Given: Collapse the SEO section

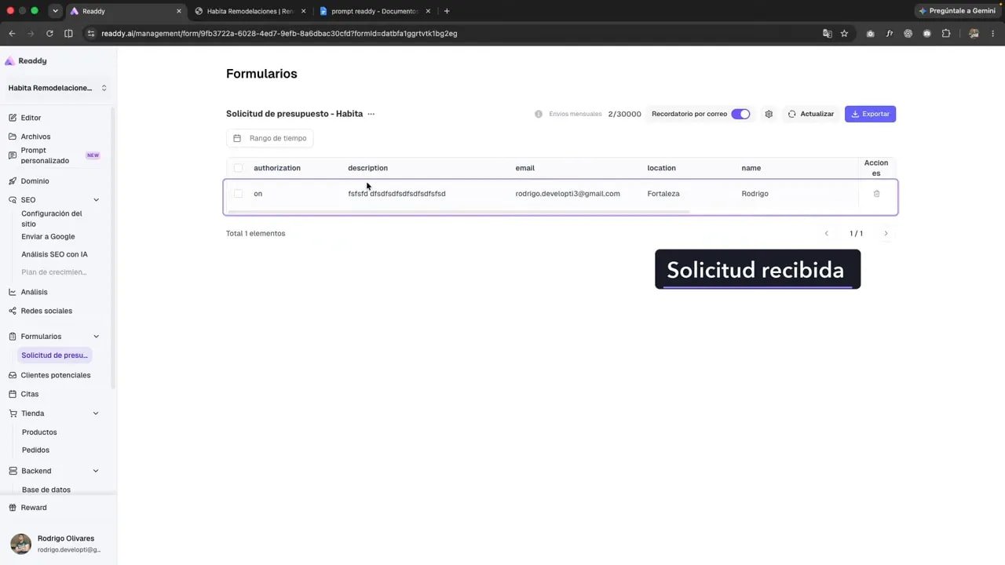Looking at the screenshot, I should [x=96, y=200].
